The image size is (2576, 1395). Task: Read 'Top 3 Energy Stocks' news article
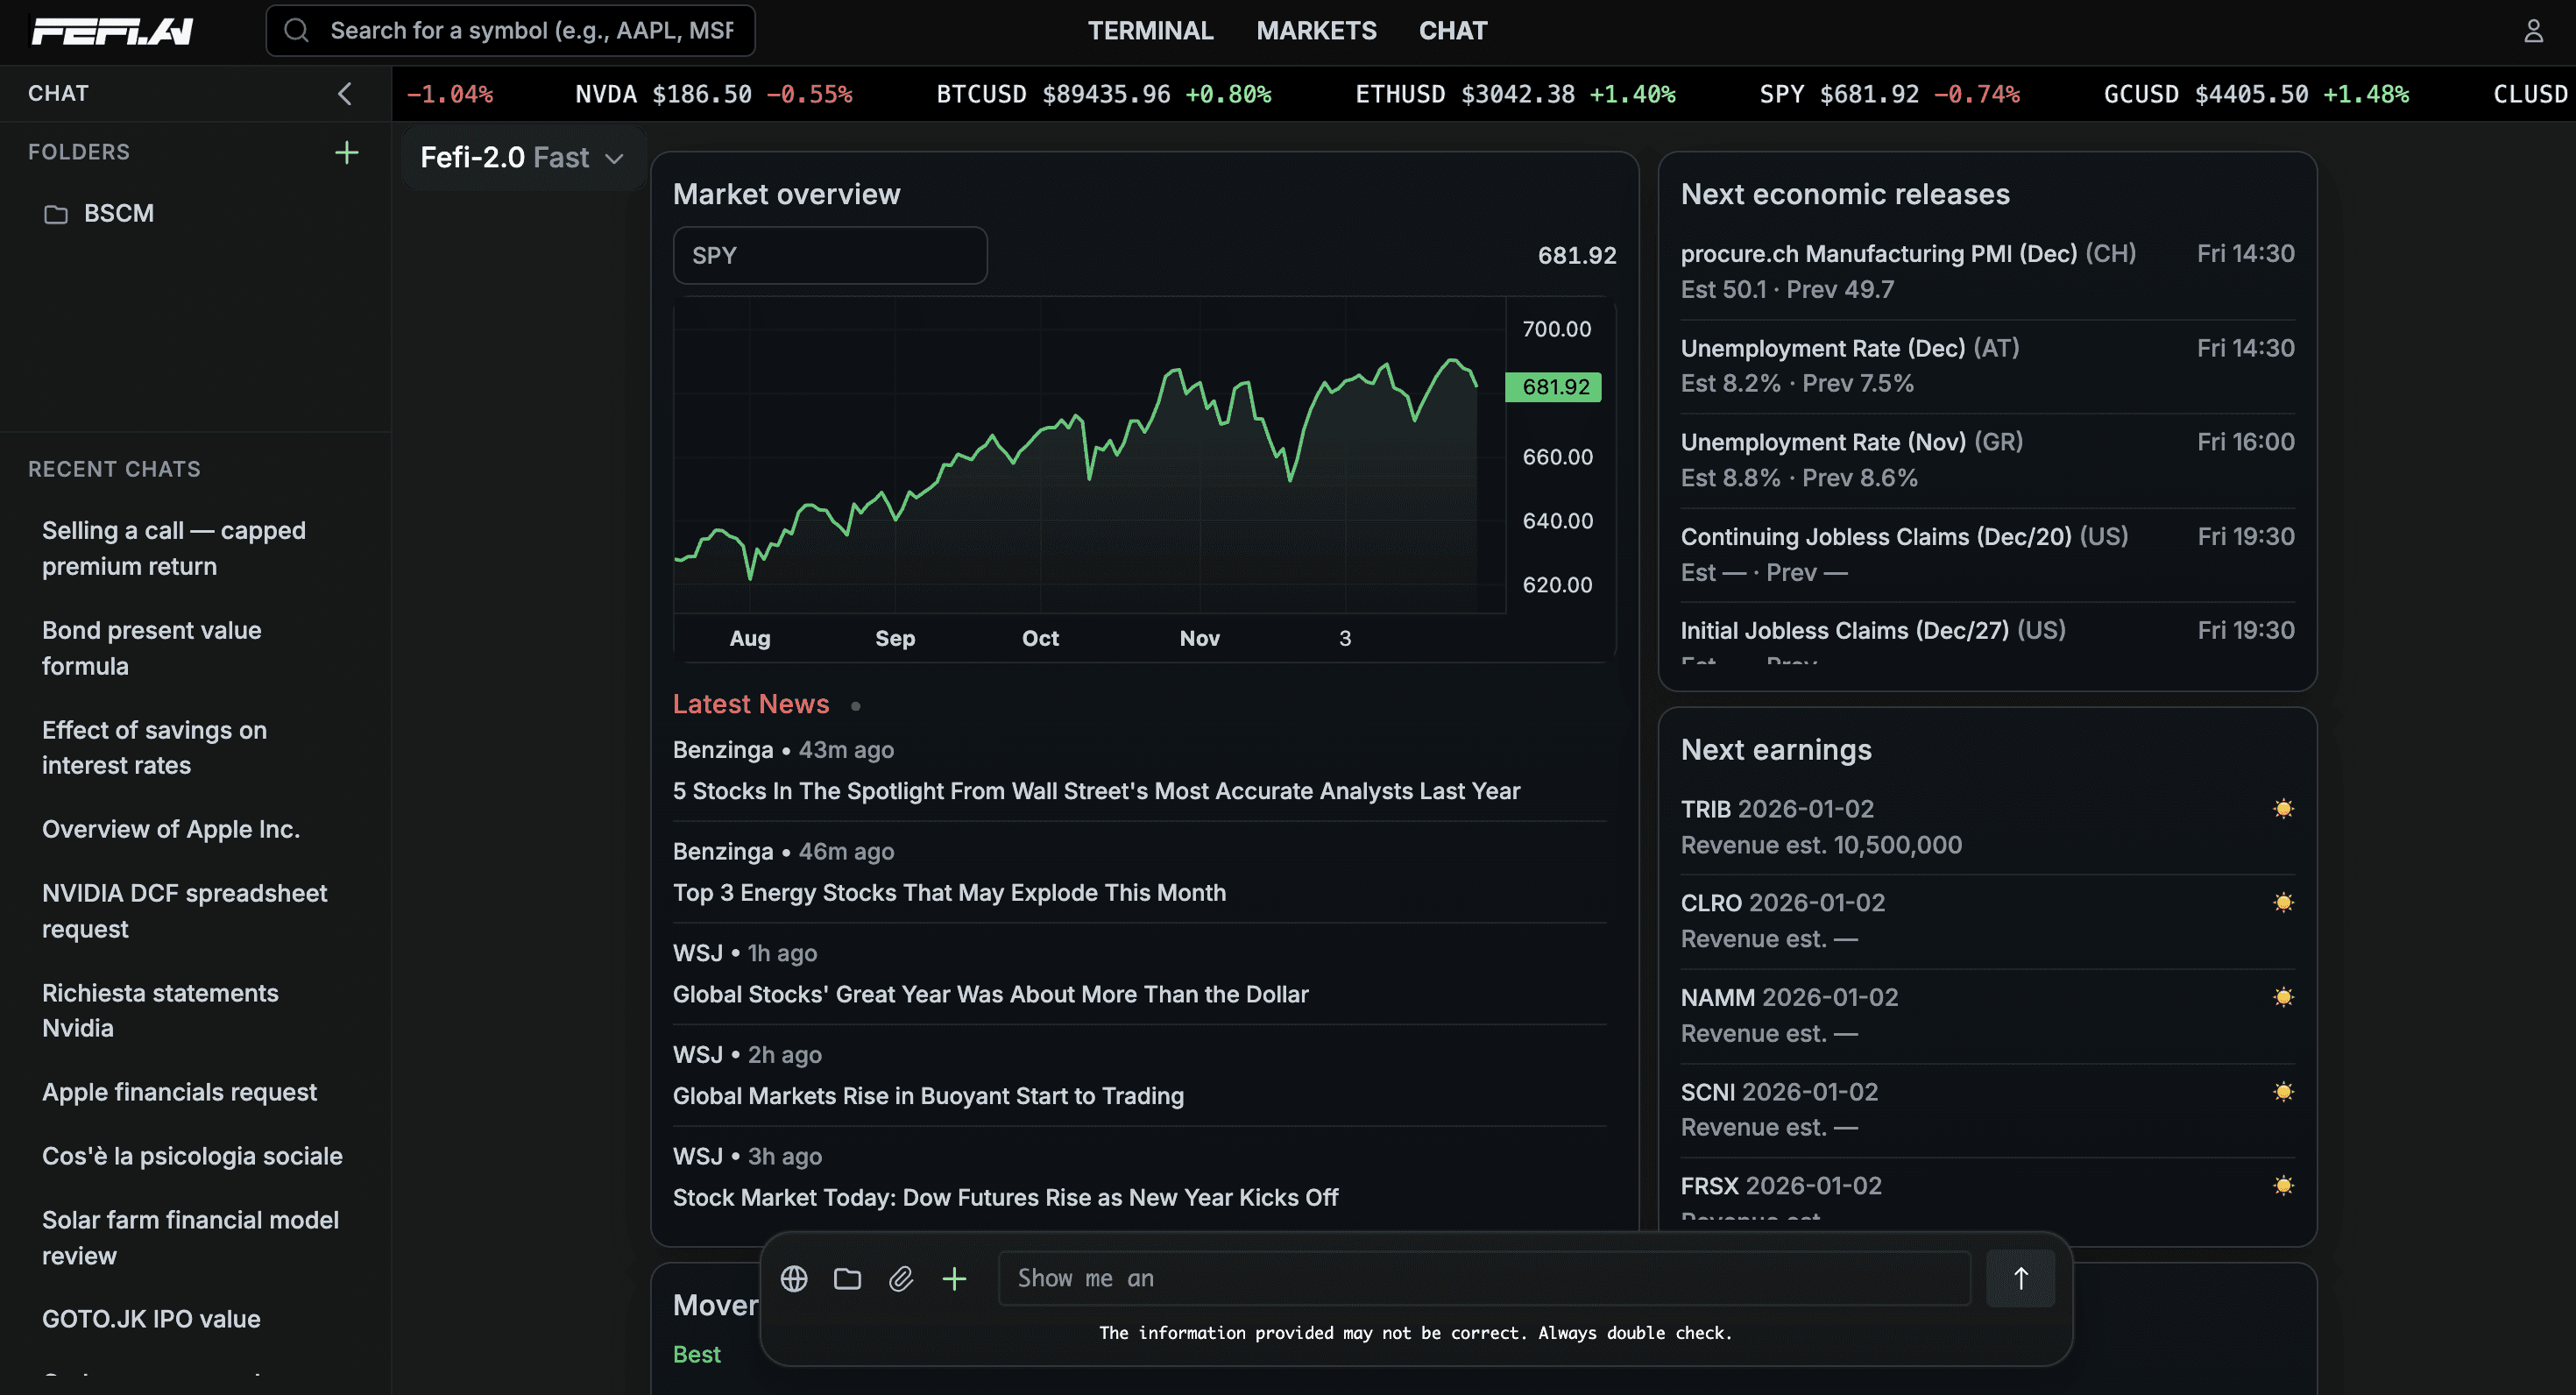click(x=949, y=892)
